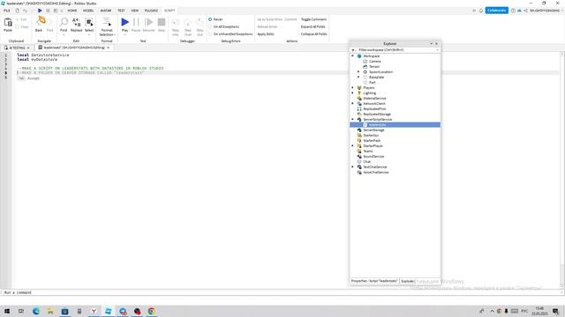This screenshot has height=317, width=565.
Task: Open the Find tool in ribbon
Action: [x=64, y=22]
